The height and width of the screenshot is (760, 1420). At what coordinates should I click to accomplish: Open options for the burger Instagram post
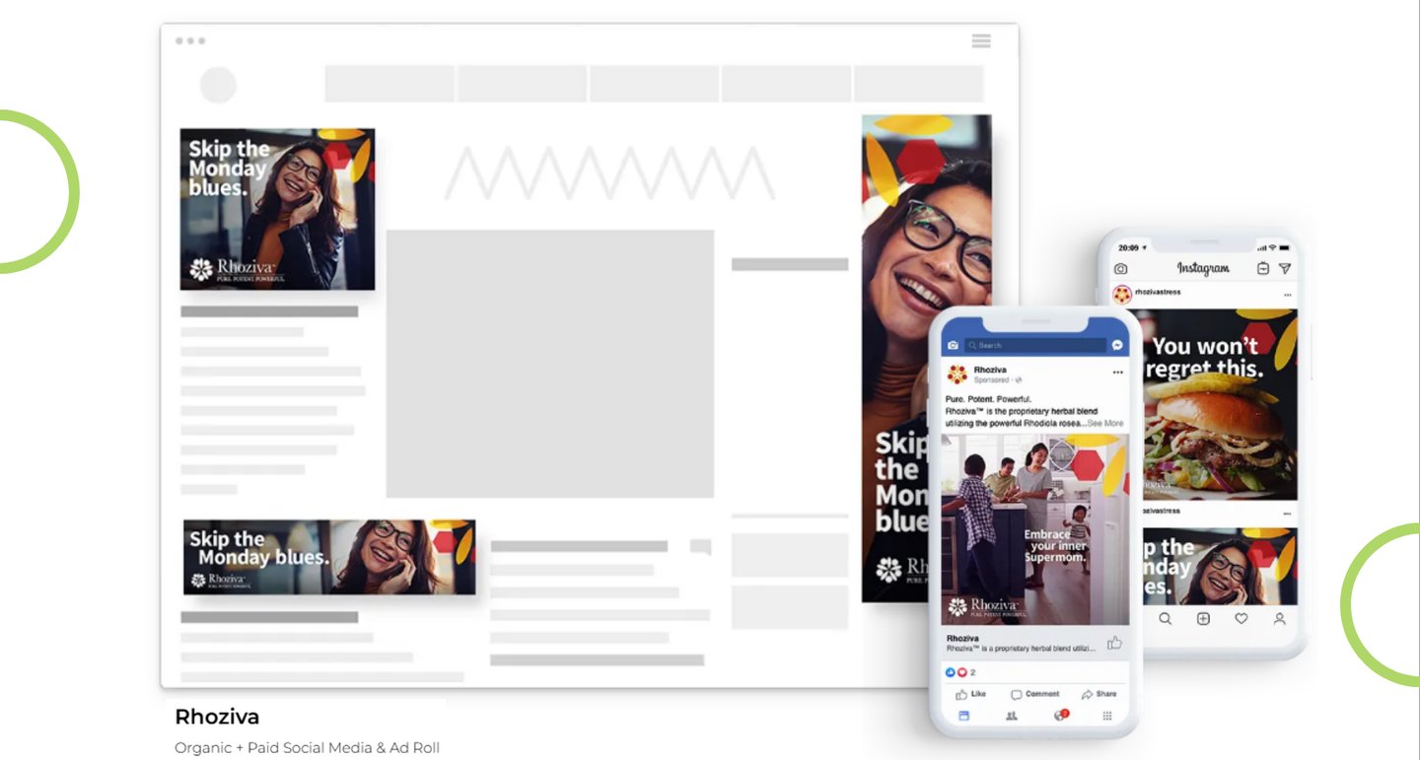[x=1287, y=295]
